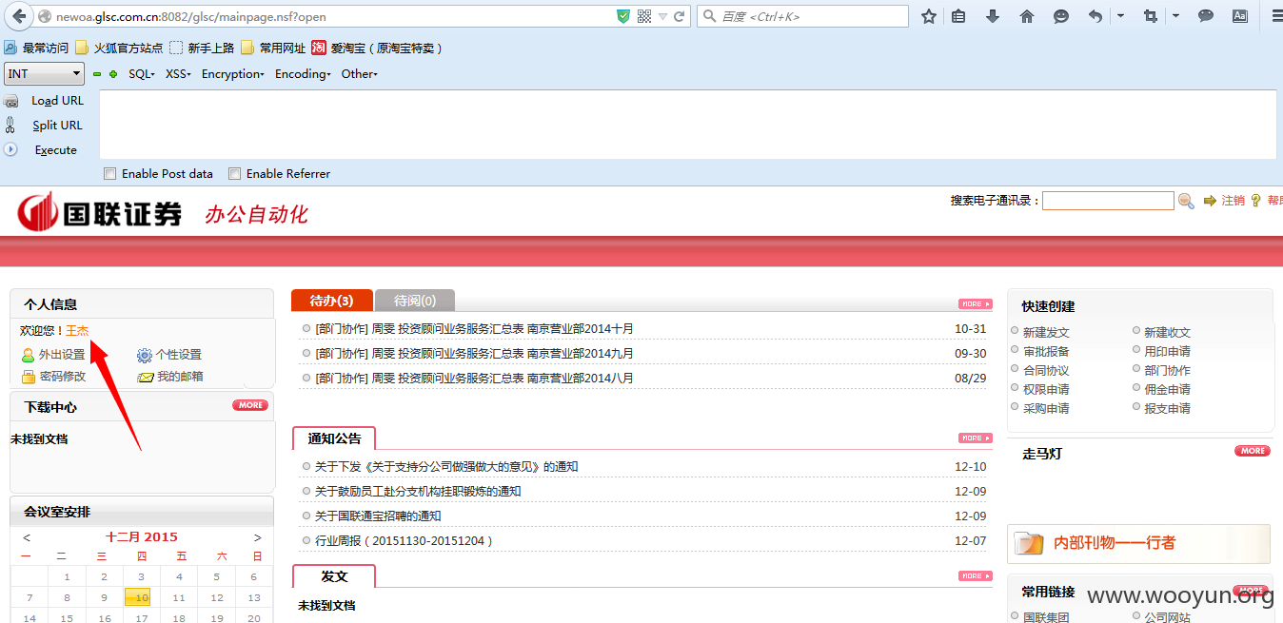Open the 常用网址 bookmark folder

click(x=273, y=48)
